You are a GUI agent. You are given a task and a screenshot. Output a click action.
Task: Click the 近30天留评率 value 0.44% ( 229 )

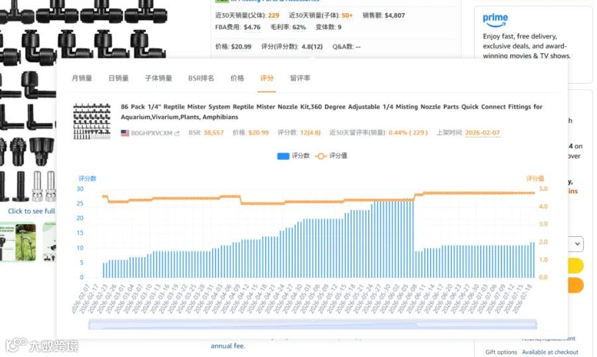pos(408,133)
